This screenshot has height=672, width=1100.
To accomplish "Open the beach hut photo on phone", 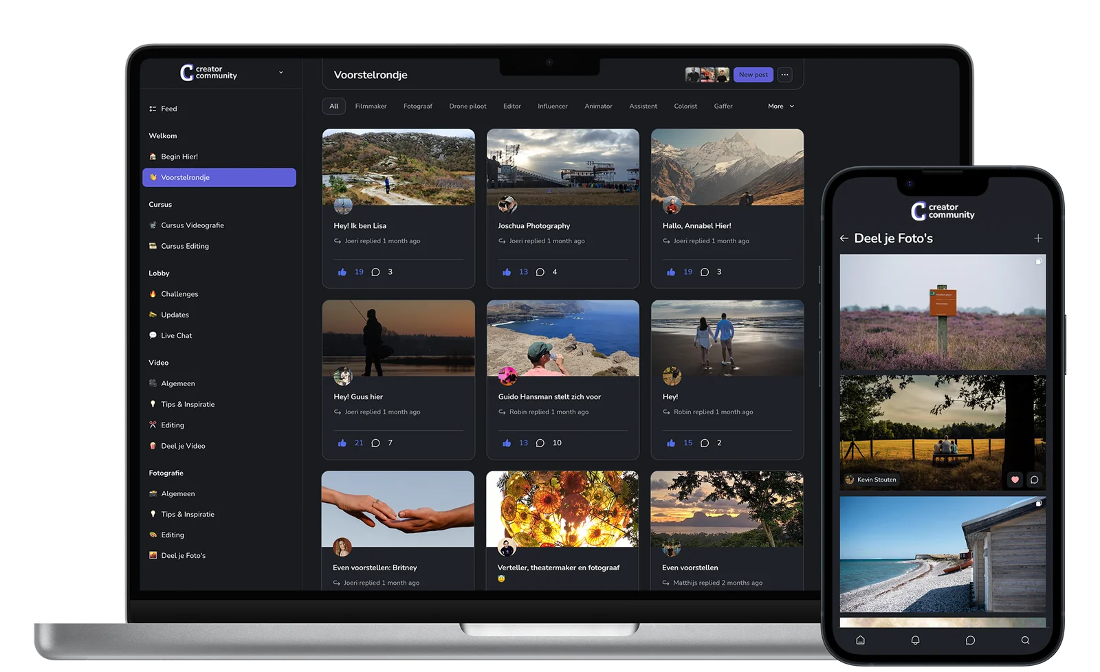I will pos(943,555).
